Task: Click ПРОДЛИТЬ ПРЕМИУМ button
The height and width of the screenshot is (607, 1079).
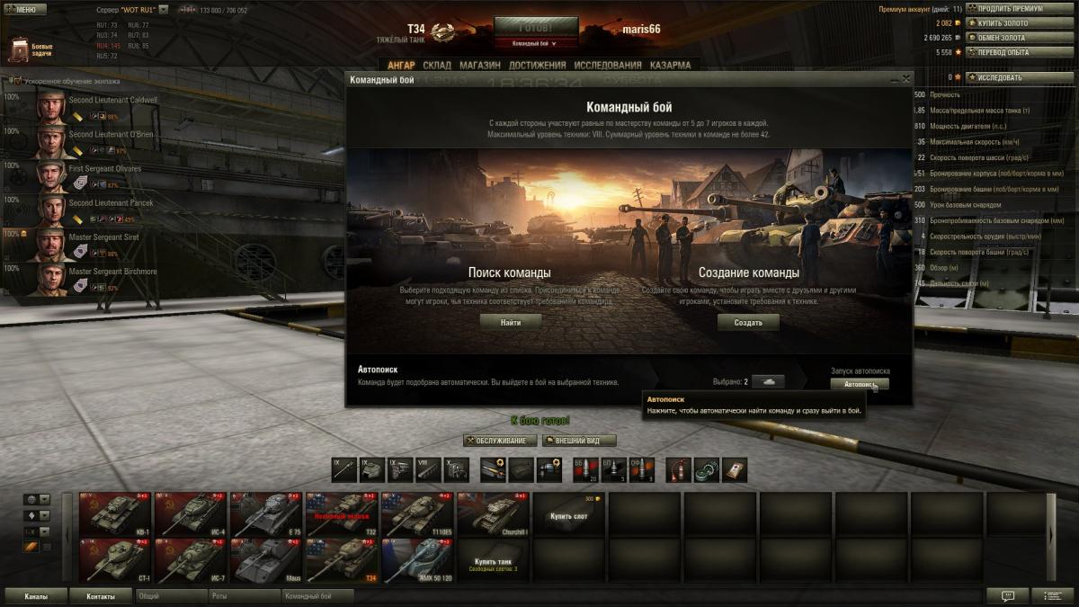Action: [1020, 9]
